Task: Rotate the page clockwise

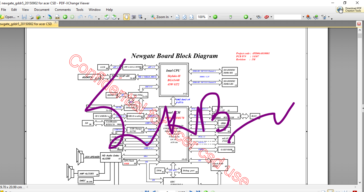Action: click(114, 17)
